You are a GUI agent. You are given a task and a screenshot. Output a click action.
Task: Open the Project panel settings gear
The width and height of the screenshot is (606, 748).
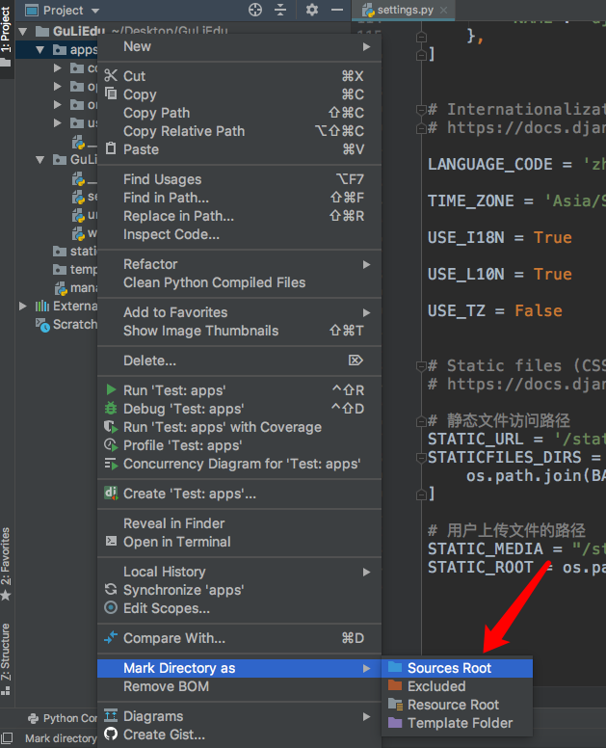click(312, 10)
